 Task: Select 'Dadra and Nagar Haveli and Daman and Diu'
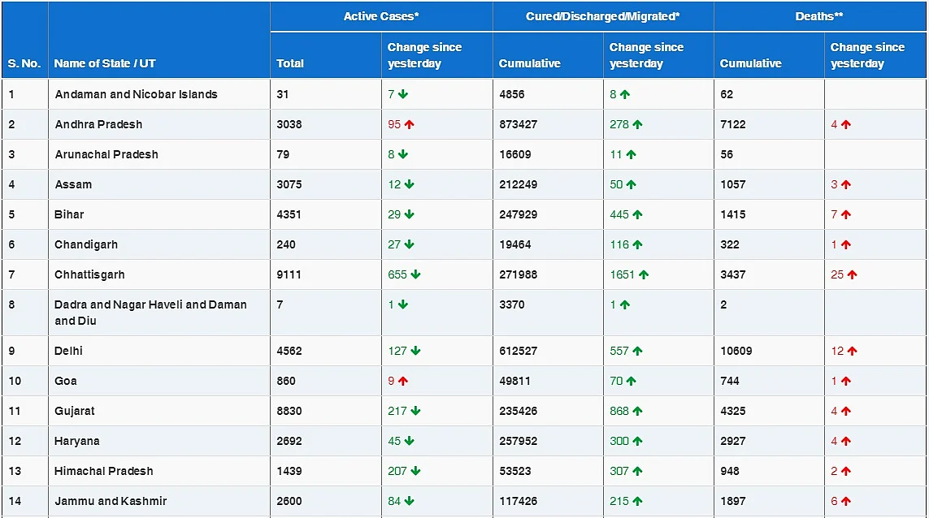[150, 313]
